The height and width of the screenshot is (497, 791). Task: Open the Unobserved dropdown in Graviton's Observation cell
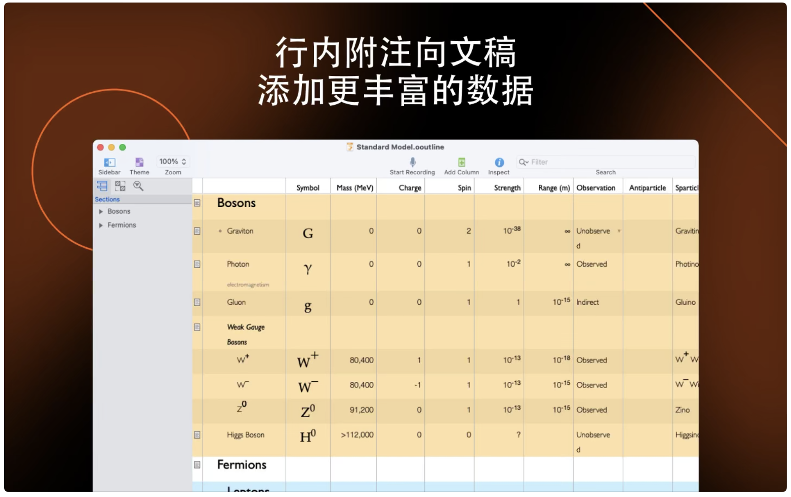coord(619,231)
